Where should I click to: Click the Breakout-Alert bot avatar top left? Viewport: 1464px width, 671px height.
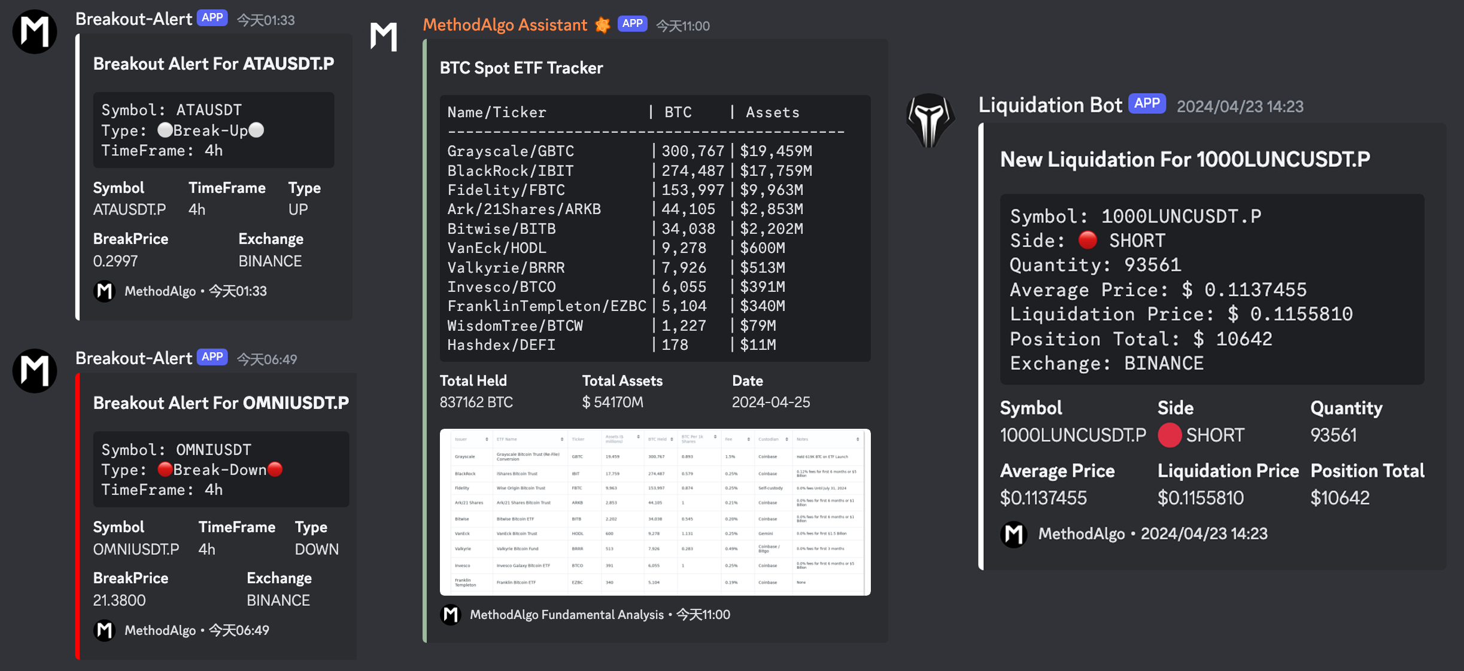coord(34,32)
